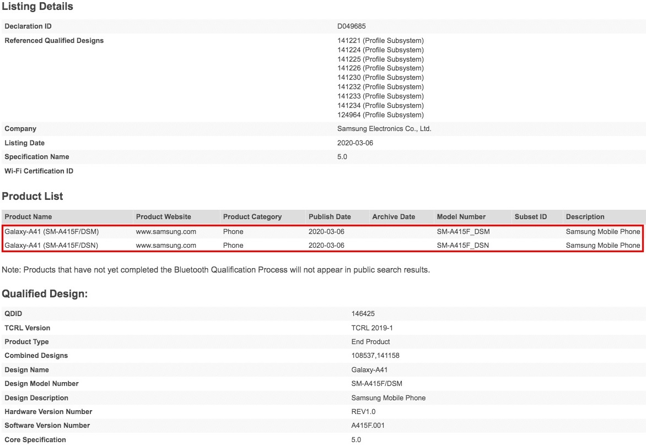Screen dimensions: 646x446
Task: Click referenced design 124964 (Profile Subsystem)
Action: [x=380, y=115]
